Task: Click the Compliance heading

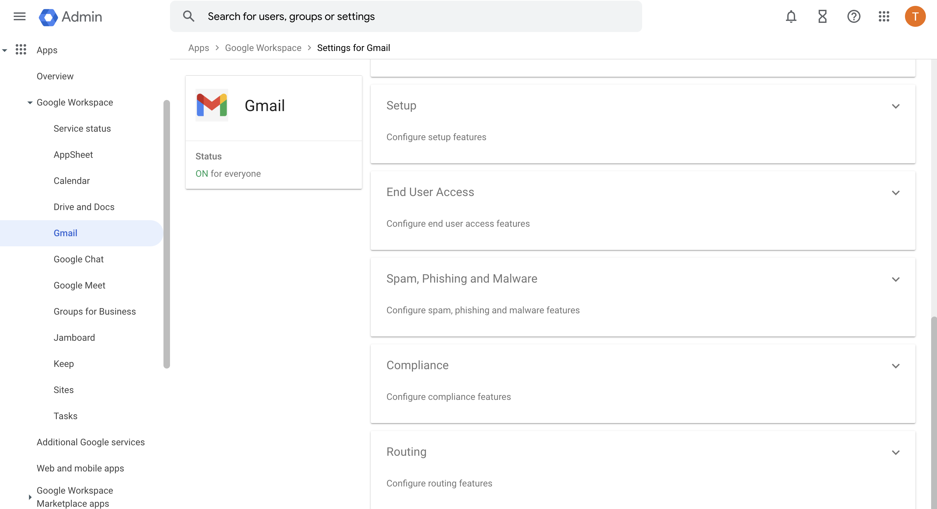Action: 417,365
